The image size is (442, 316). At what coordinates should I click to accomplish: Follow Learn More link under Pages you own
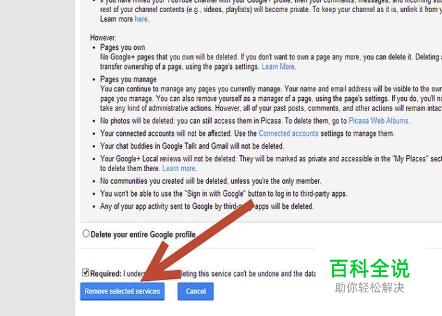pos(278,67)
